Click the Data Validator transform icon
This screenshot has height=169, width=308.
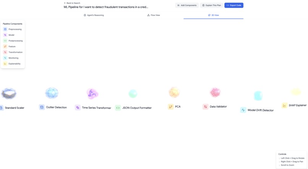coord(206,107)
